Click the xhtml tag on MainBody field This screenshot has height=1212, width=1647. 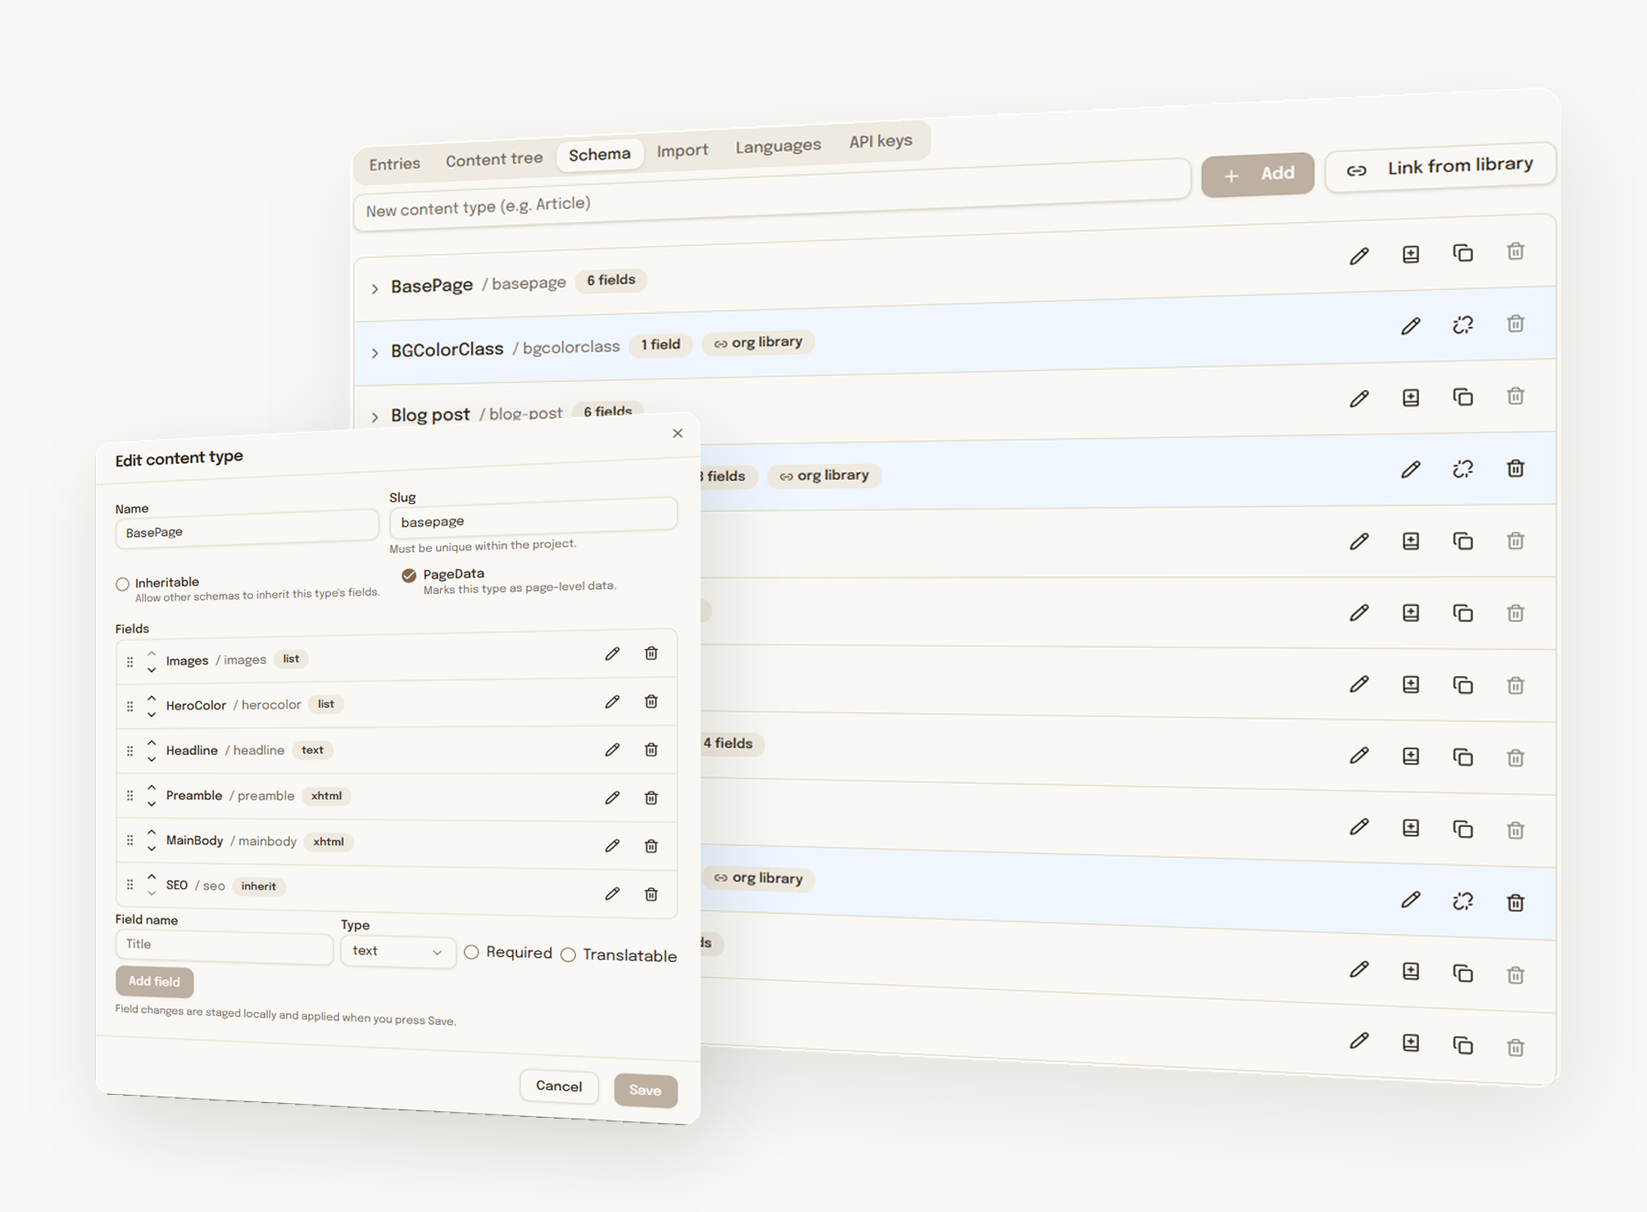pos(329,842)
